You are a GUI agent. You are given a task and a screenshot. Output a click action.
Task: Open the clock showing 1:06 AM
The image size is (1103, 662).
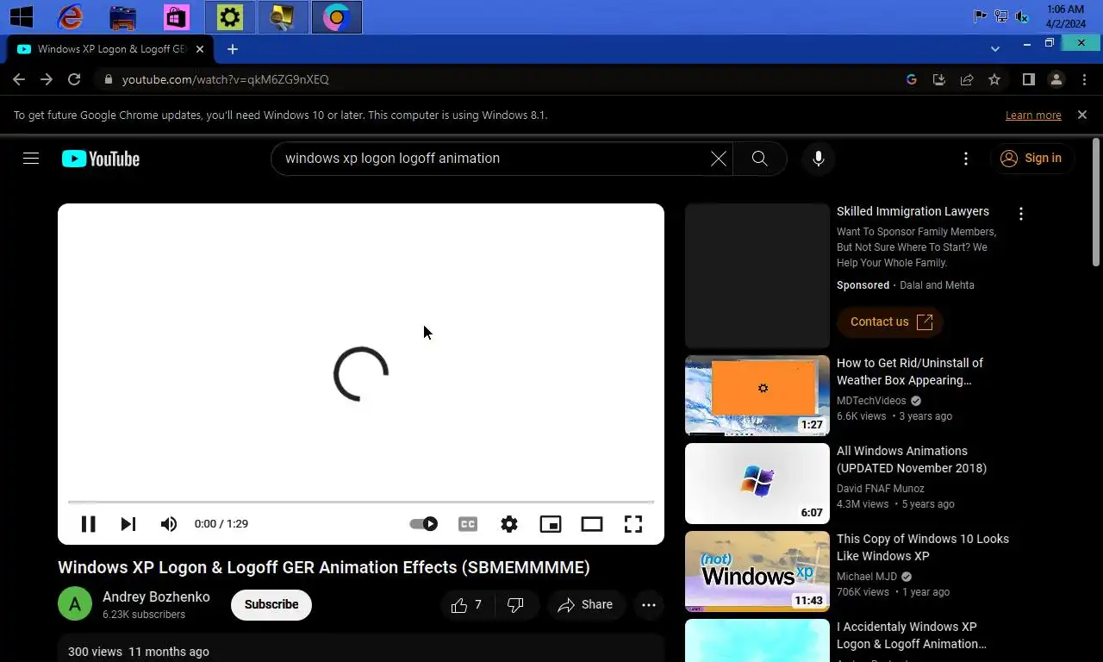1066,16
